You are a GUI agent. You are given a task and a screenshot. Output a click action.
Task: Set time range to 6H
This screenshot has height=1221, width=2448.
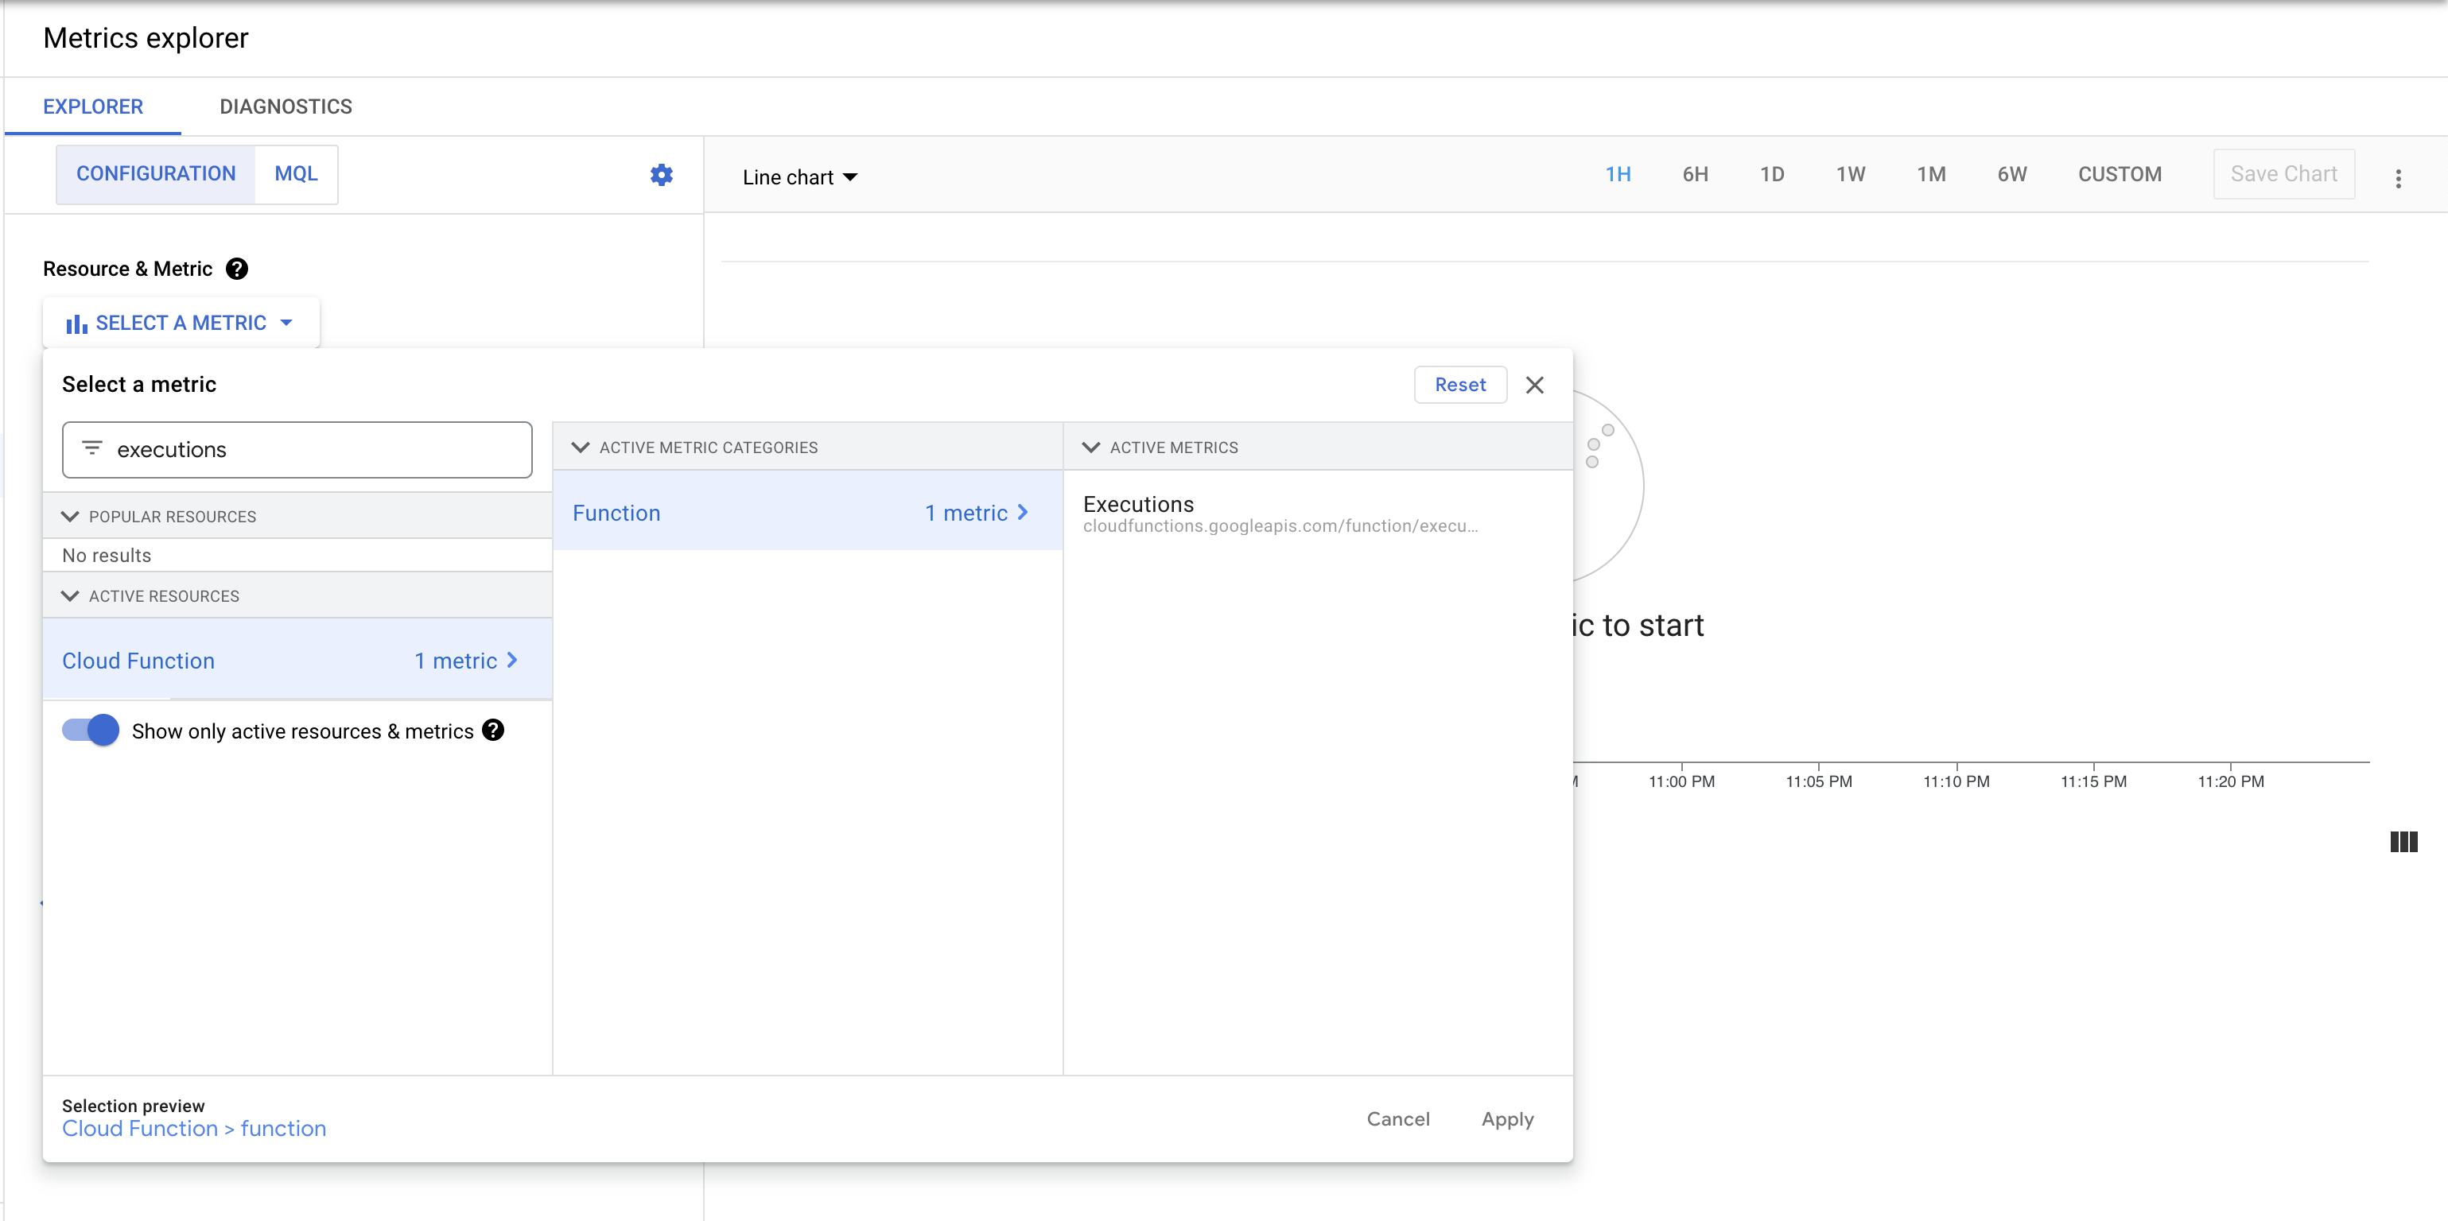coord(1694,175)
